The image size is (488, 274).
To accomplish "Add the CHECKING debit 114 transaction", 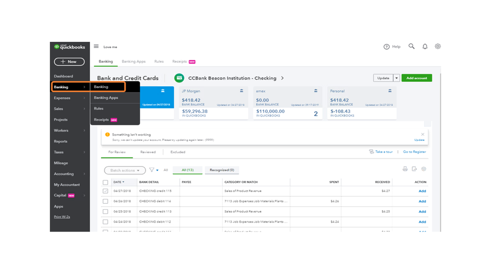I will coord(422,201).
